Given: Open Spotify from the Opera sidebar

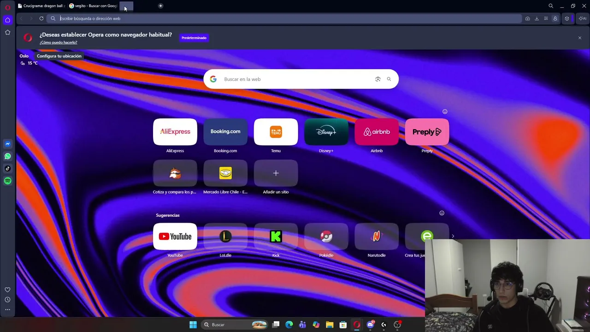Looking at the screenshot, I should 7,181.
